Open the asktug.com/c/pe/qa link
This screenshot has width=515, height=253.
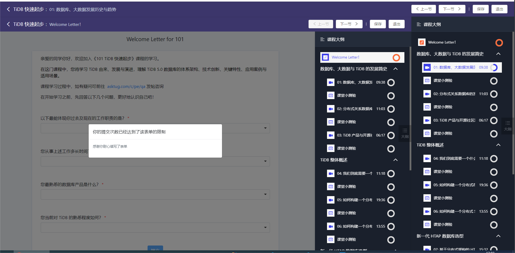126,87
